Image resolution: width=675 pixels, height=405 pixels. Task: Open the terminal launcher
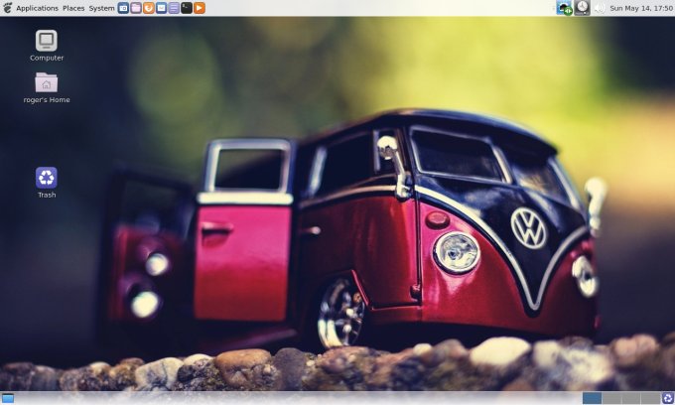pyautogui.click(x=187, y=8)
